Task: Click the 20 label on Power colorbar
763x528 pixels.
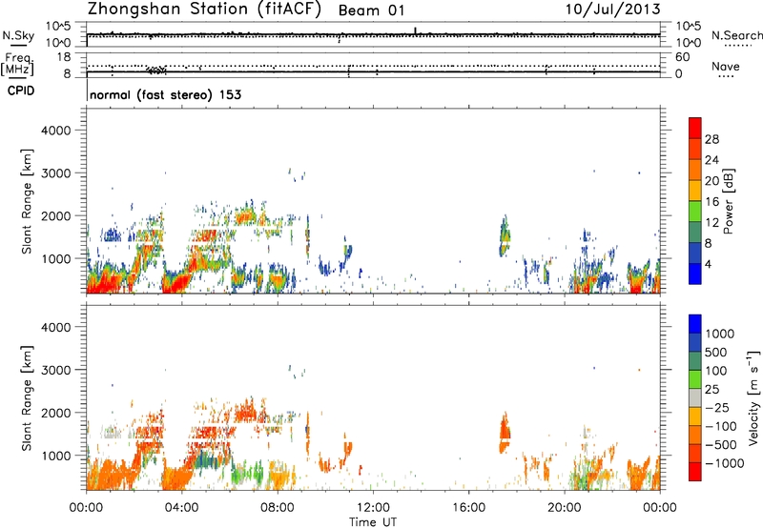Action: 711,181
